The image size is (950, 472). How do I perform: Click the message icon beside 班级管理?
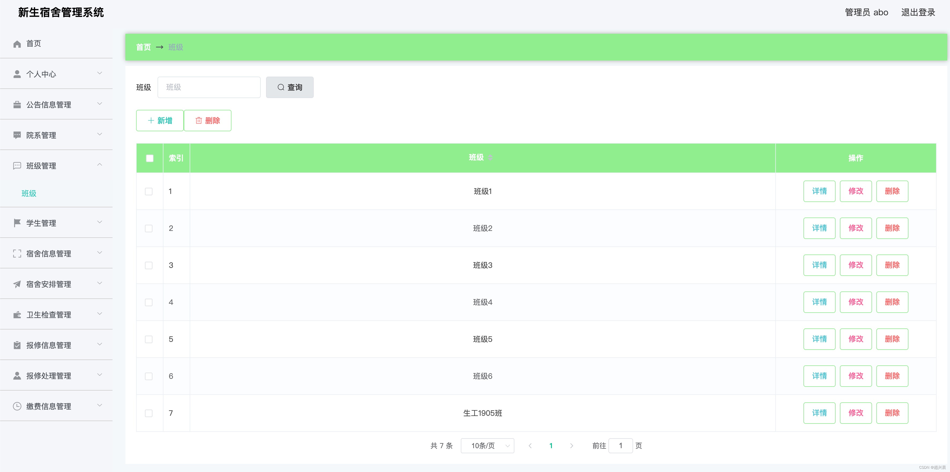tap(17, 166)
